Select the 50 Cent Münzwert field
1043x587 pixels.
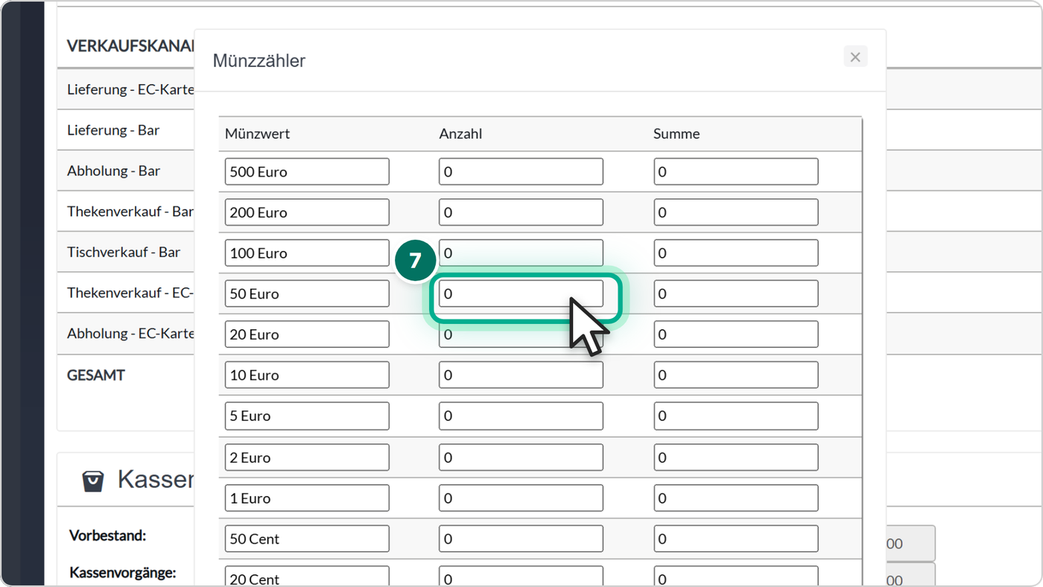(307, 539)
